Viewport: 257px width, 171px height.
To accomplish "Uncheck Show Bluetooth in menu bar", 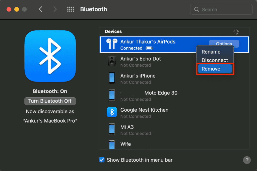I will point(102,160).
